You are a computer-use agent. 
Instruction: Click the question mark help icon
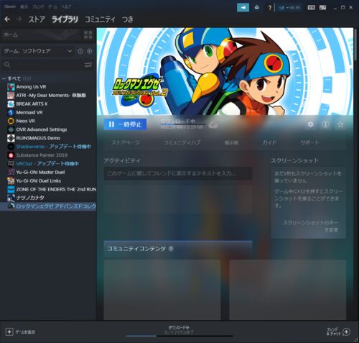[x=270, y=8]
